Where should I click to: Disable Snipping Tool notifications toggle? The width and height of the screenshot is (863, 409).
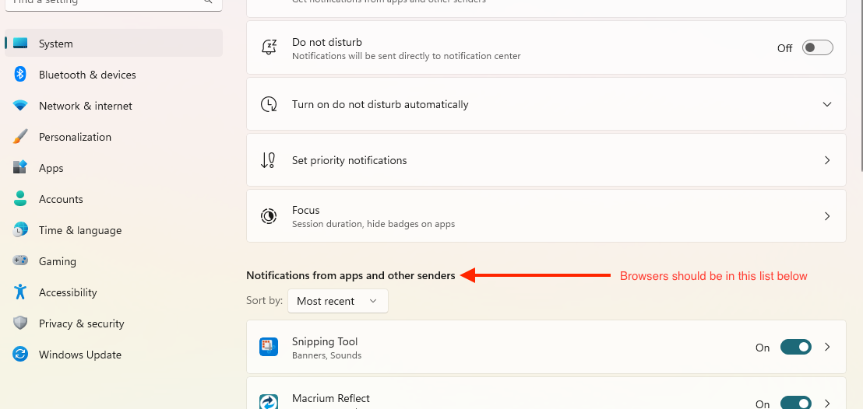click(795, 348)
